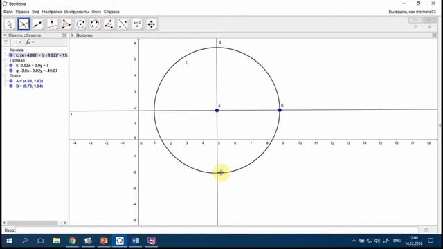Close the Graphics view panel
This screenshot has height=249, width=443.
[x=435, y=35]
